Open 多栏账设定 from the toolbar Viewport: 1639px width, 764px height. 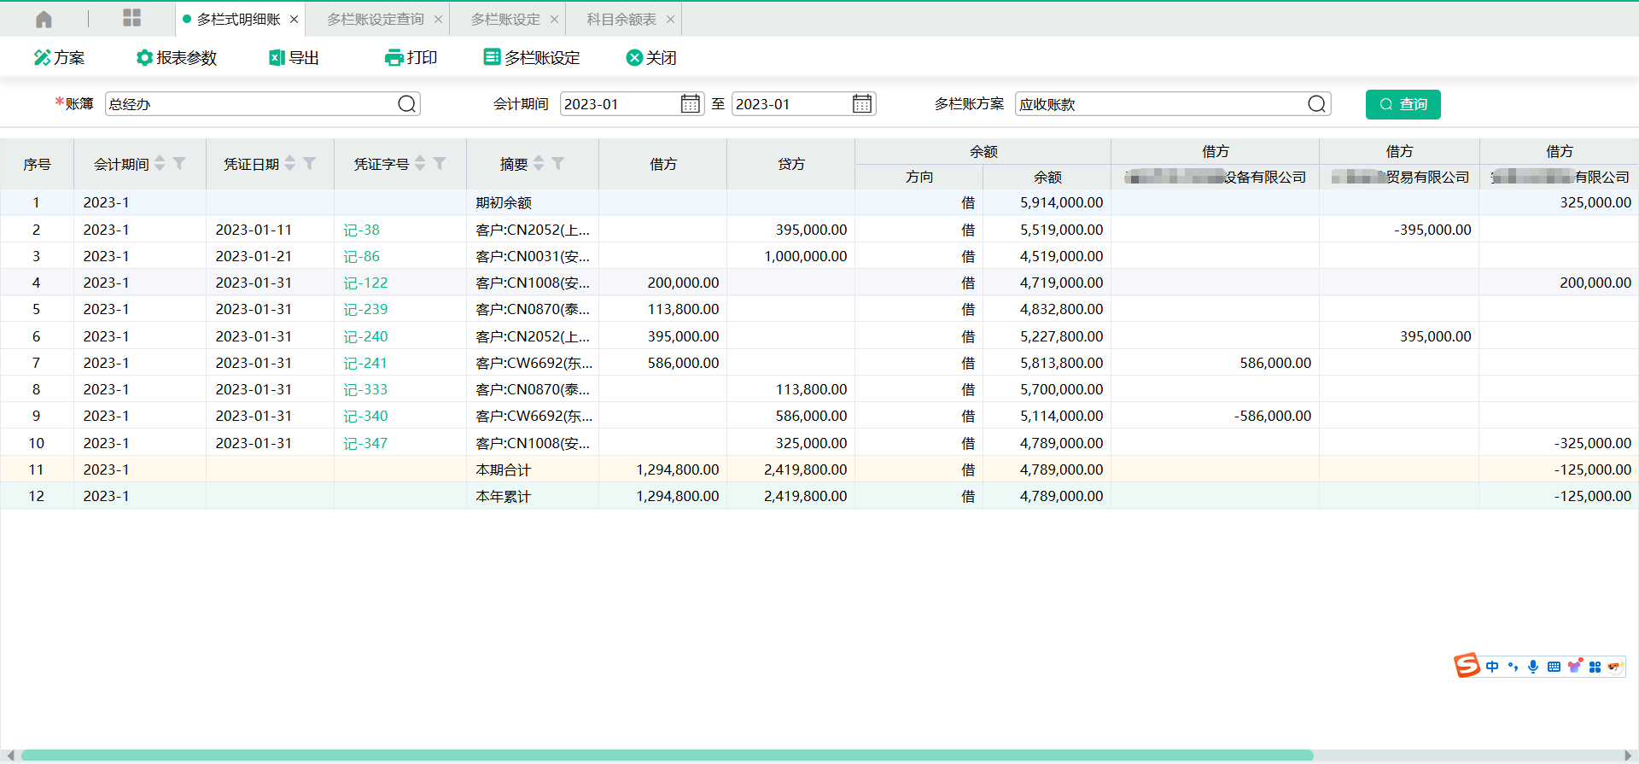(x=532, y=58)
